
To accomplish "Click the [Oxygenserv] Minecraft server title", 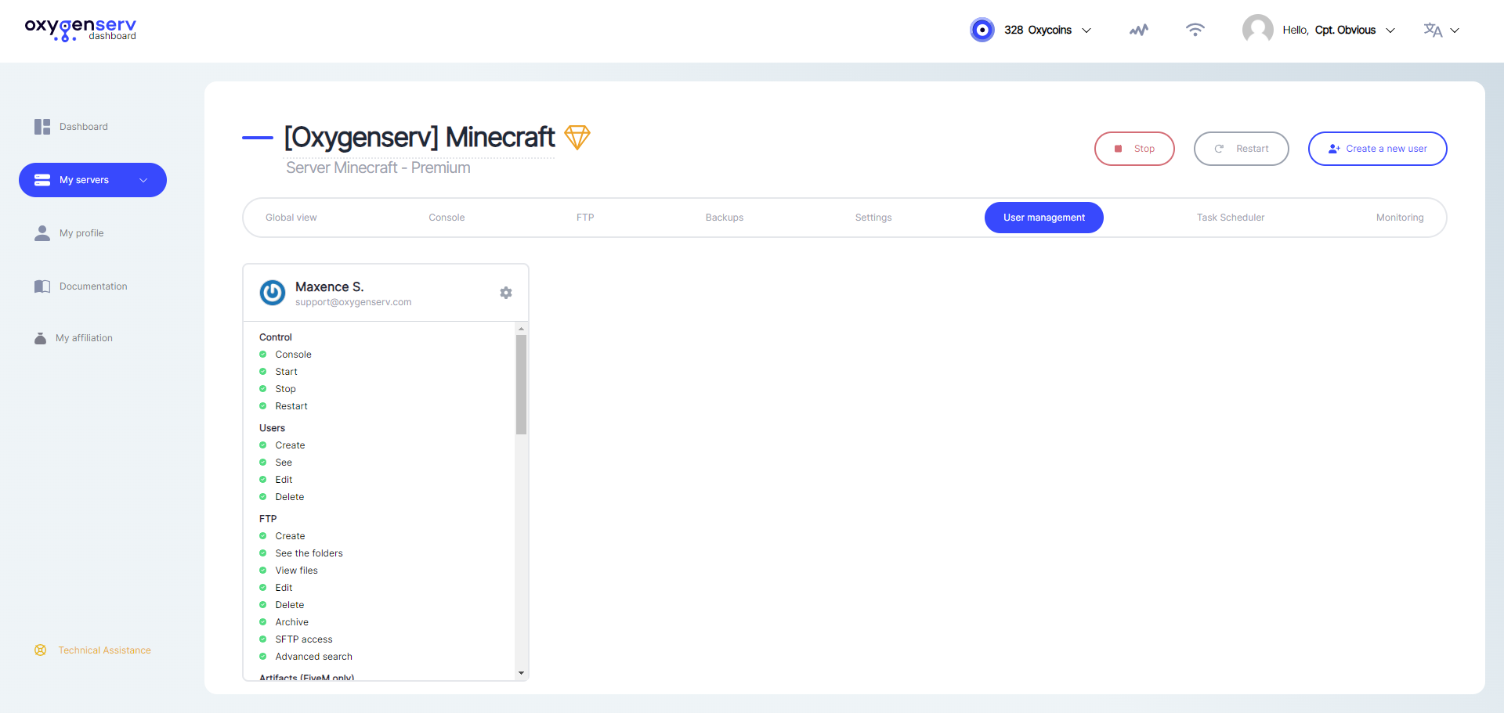I will (419, 137).
